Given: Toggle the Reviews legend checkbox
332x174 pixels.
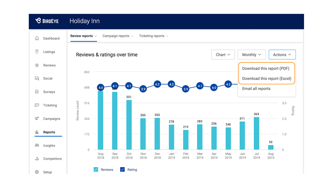Looking at the screenshot, I should [96, 170].
